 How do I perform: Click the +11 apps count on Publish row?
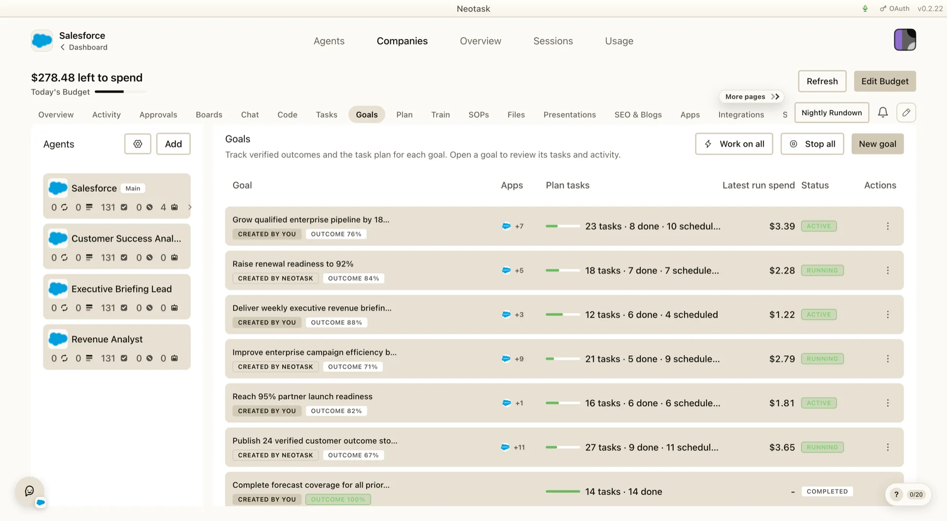point(519,448)
